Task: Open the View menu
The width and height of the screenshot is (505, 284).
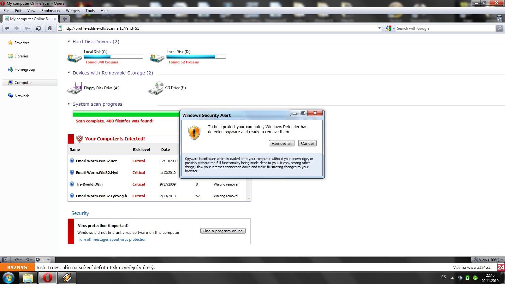Action: pyautogui.click(x=31, y=10)
